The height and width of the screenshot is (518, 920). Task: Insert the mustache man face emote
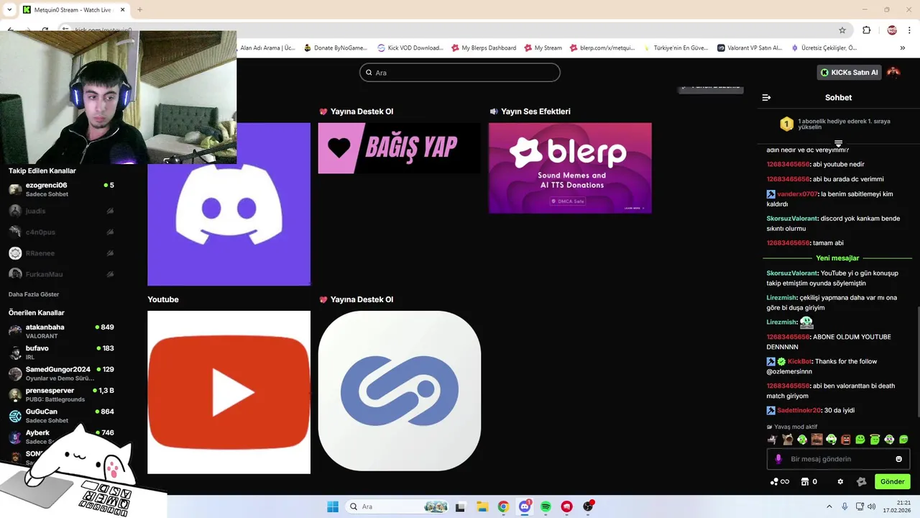pyautogui.click(x=816, y=440)
